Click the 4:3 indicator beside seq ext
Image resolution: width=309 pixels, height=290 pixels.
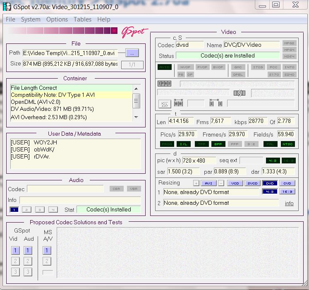(x=273, y=161)
